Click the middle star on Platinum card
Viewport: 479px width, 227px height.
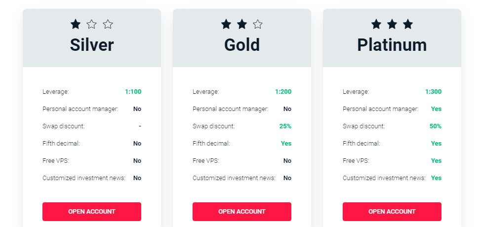392,24
